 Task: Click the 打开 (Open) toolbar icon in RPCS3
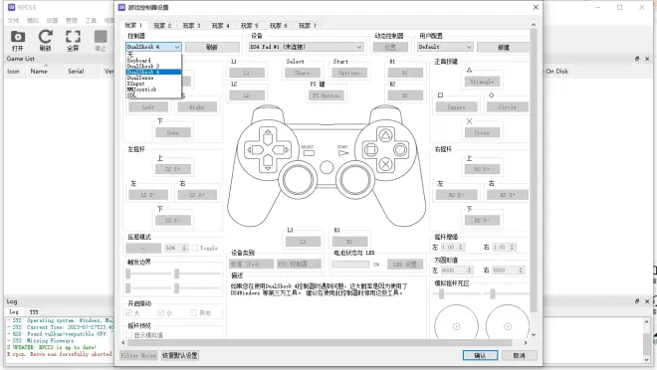coord(18,41)
